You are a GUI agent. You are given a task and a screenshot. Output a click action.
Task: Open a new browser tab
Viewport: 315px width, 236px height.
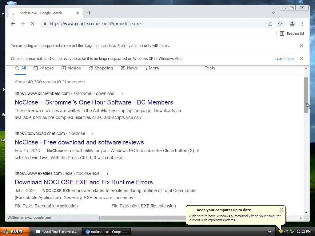(x=89, y=13)
